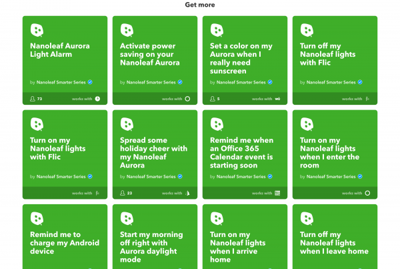This screenshot has height=269, width=400.
Task: Open Turn off my Nanoleaf lights with Flic
Action: pyautogui.click(x=335, y=60)
